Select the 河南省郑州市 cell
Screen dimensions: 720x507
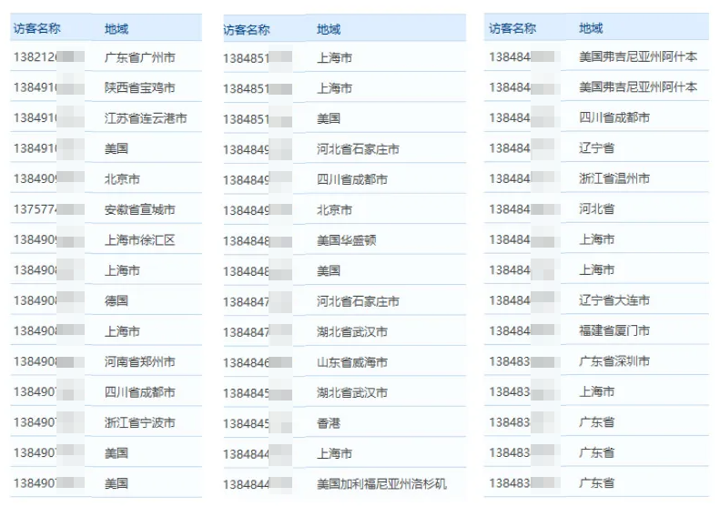[139, 361]
